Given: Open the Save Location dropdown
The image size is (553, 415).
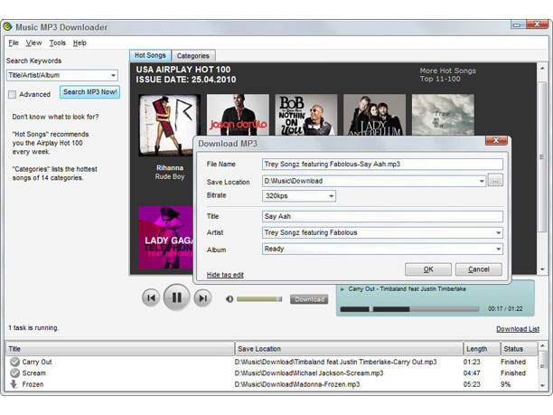Looking at the screenshot, I should (482, 181).
